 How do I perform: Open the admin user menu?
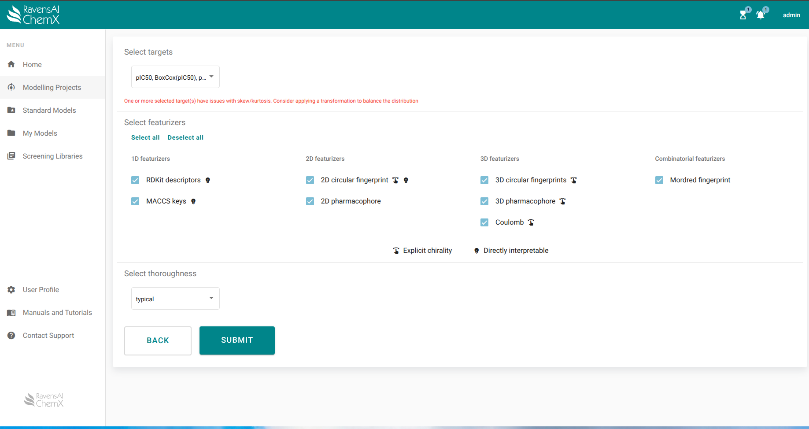coord(791,15)
